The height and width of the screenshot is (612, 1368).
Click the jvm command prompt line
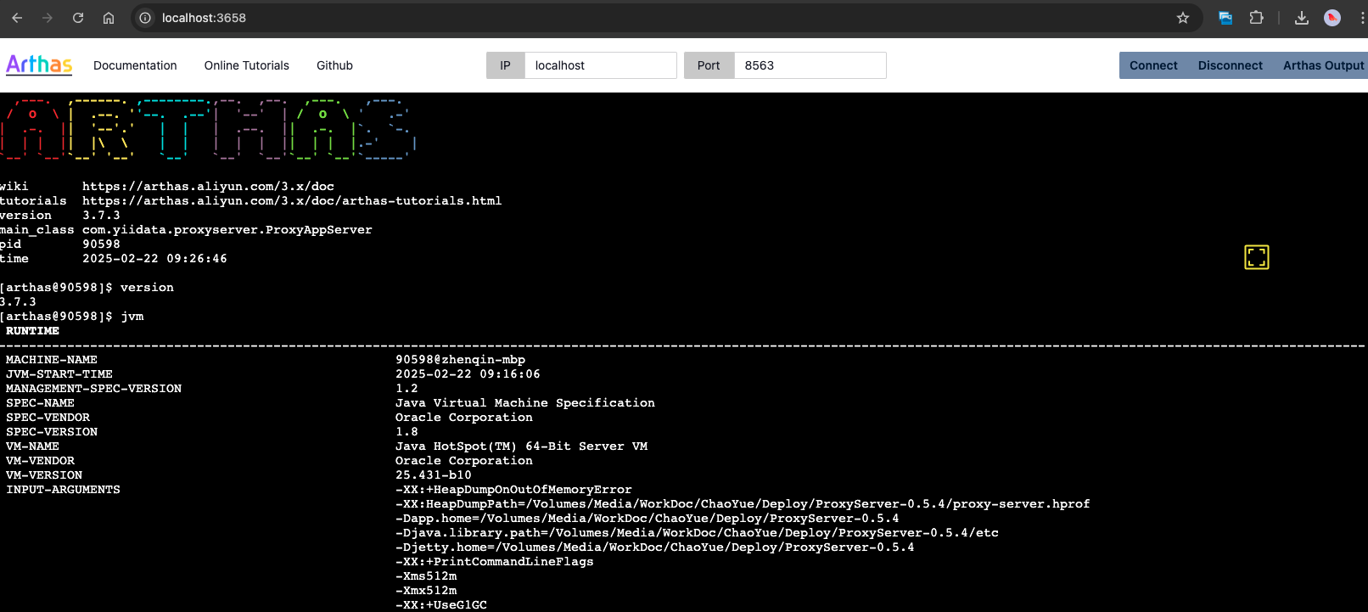click(x=72, y=316)
